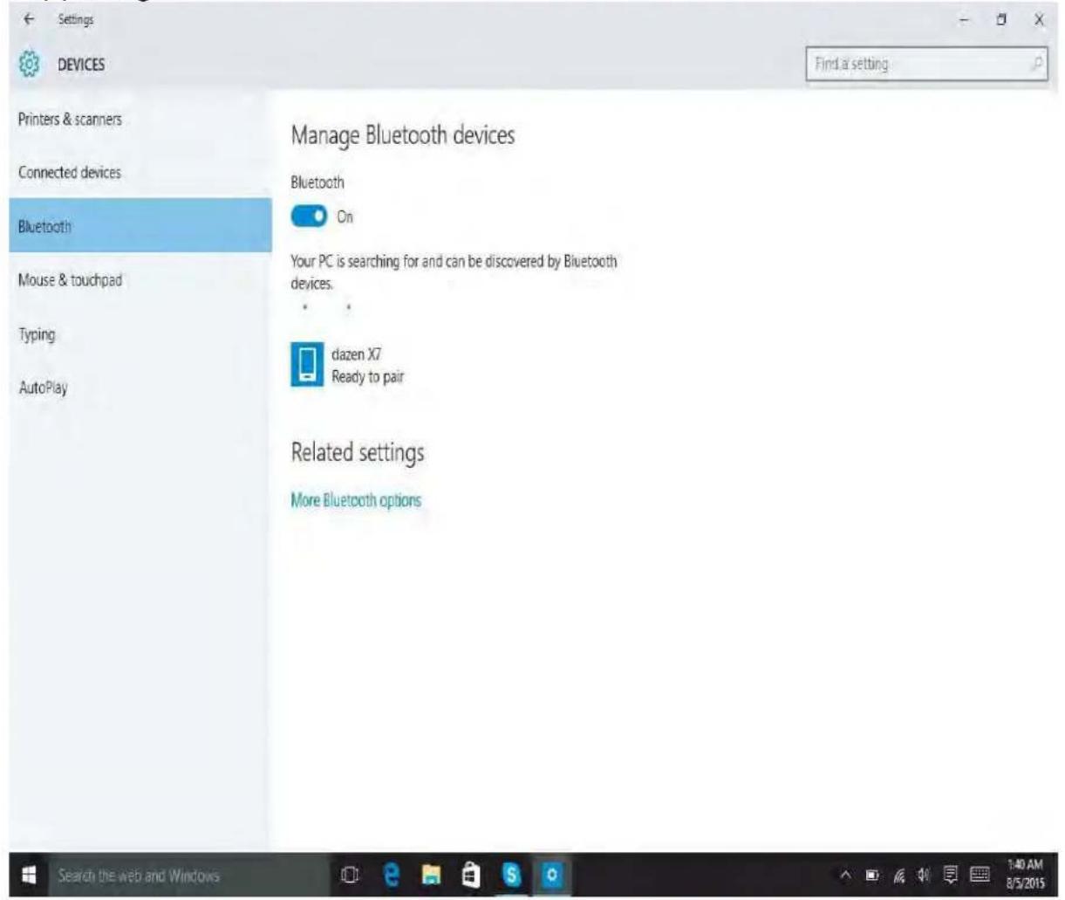Open the Windows Start menu

25,875
